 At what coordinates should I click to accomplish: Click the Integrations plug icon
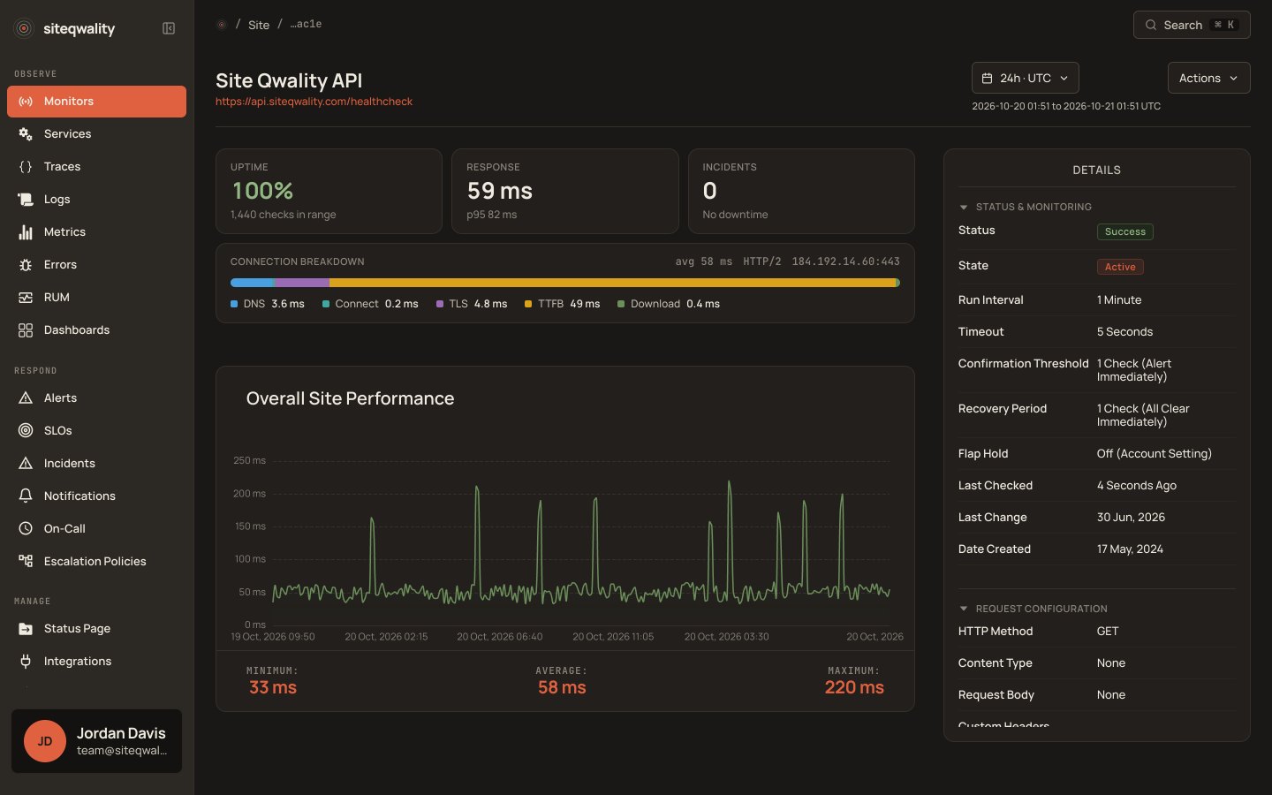pyautogui.click(x=26, y=661)
